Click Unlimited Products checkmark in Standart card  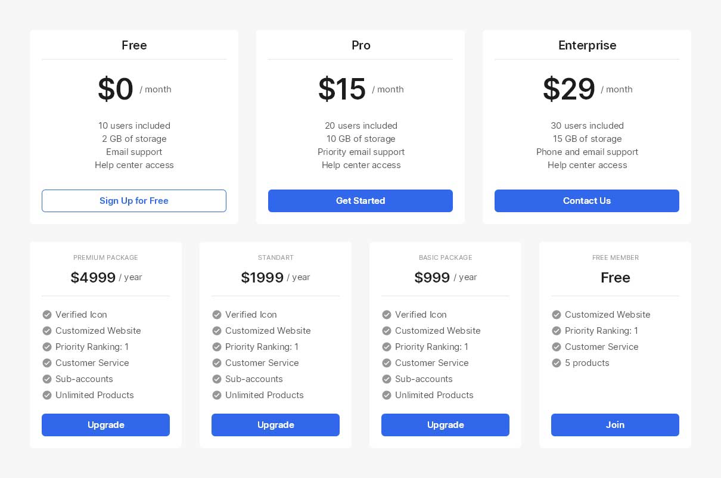click(217, 395)
